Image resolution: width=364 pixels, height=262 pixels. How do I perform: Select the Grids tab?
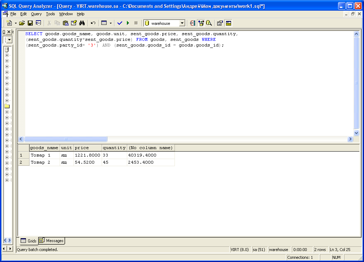[29, 241]
